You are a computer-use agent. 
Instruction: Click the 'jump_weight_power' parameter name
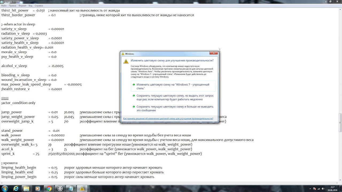coord(18,117)
